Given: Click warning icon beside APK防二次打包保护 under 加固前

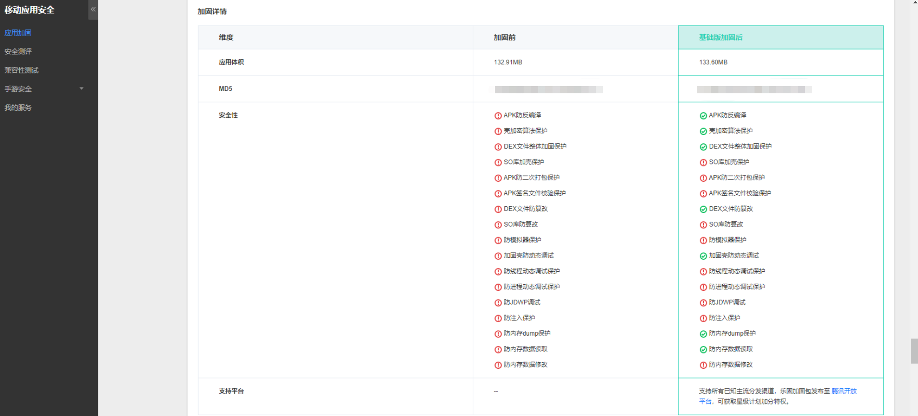Looking at the screenshot, I should pyautogui.click(x=498, y=178).
